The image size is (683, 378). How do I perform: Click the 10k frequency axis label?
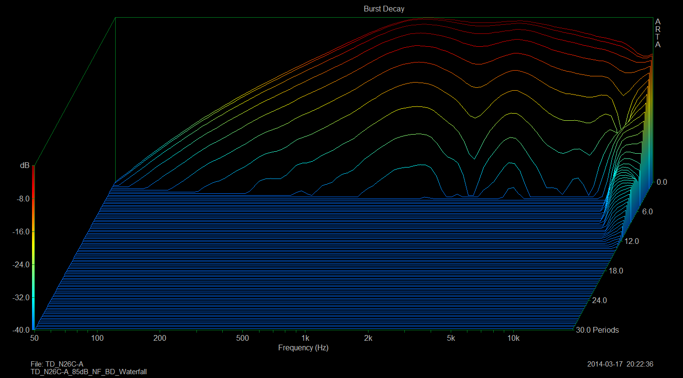513,338
